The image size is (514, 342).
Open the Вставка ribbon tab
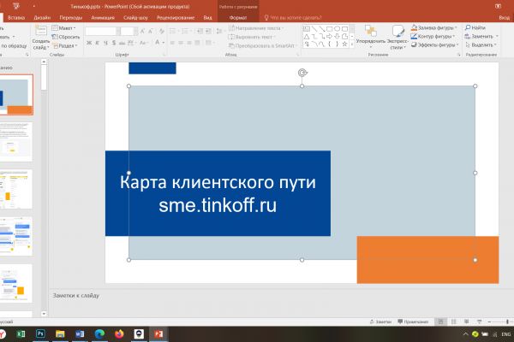point(16,18)
